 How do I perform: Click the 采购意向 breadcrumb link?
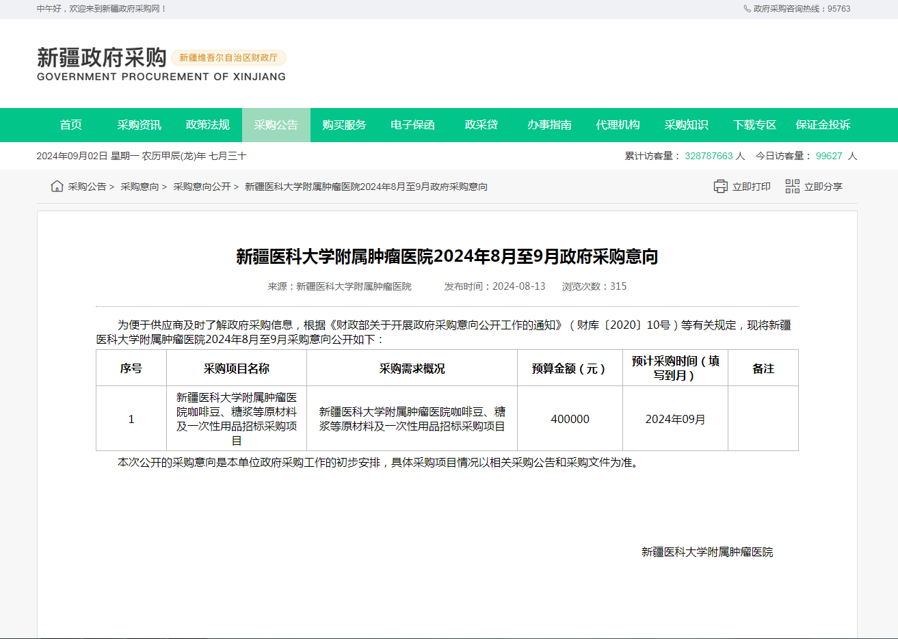pyautogui.click(x=140, y=187)
